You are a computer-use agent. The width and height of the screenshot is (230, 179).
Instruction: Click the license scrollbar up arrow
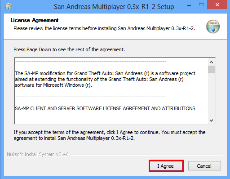(x=211, y=62)
